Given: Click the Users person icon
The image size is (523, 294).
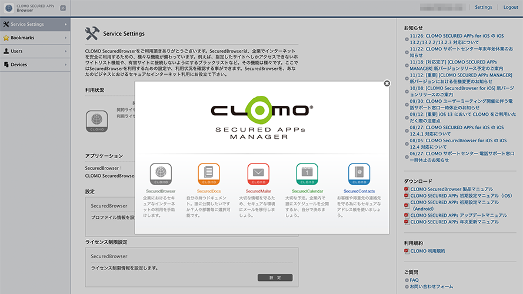Looking at the screenshot, I should (x=6, y=51).
